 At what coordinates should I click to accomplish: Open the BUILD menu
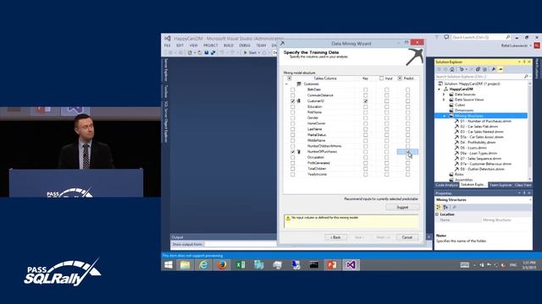click(x=229, y=46)
